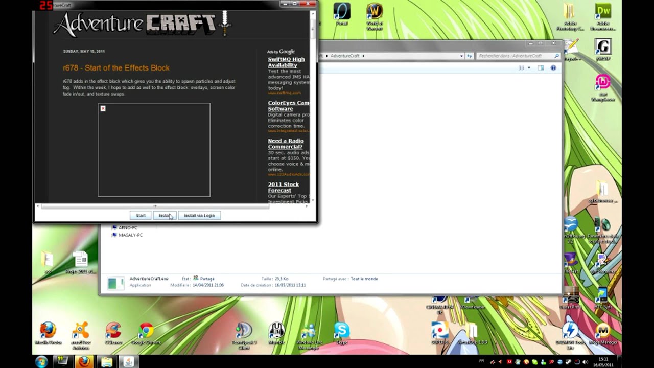Screen dimensions: 654x368
Task: Select MAGALY-PC in the Explorer navigation pane
Action: click(127, 235)
